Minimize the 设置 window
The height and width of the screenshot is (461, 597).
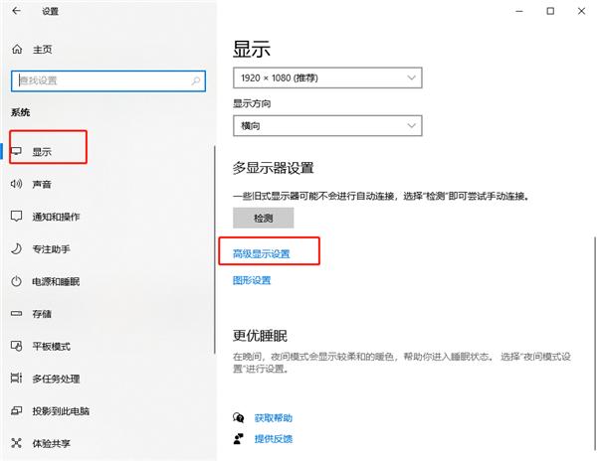(519, 11)
